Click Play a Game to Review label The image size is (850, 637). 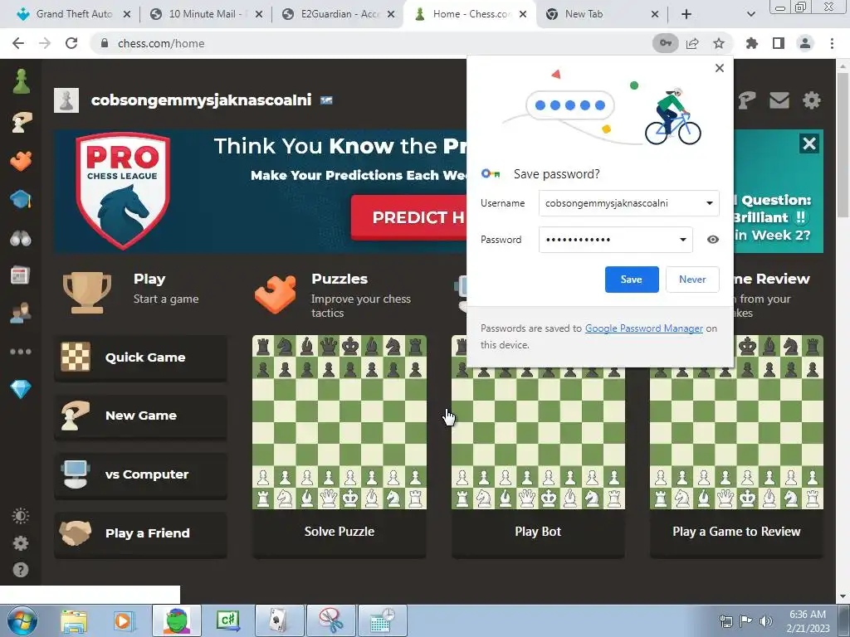tap(736, 532)
